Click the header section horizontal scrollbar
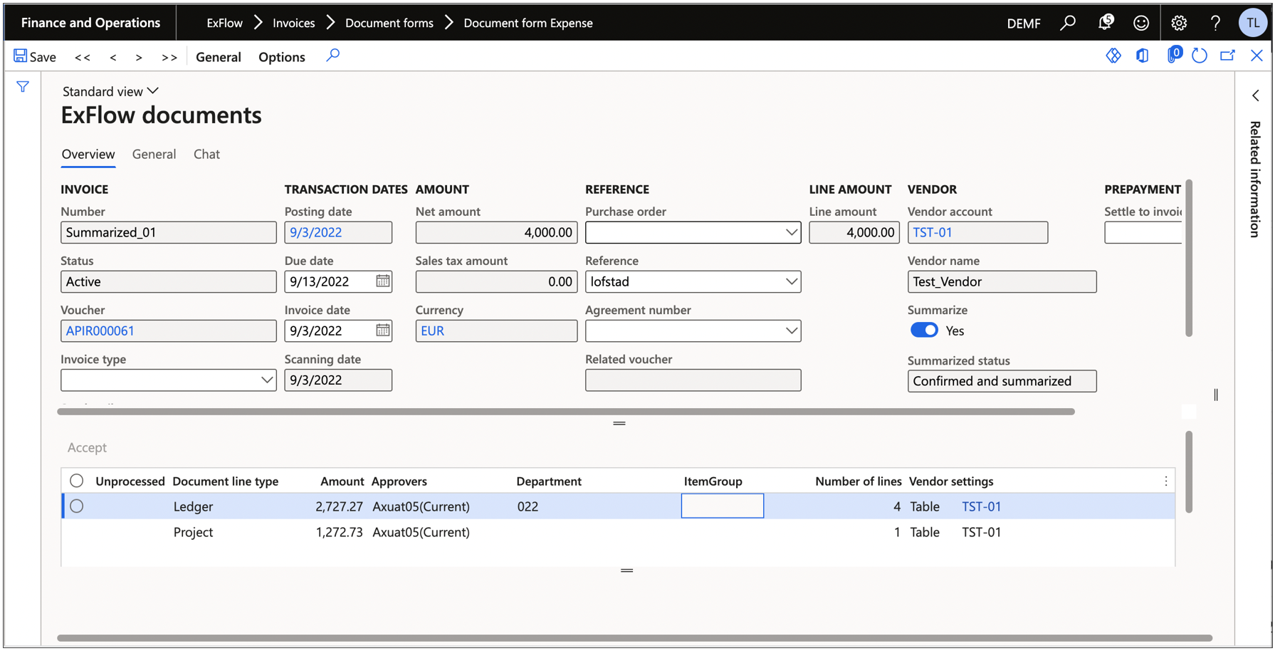 pyautogui.click(x=566, y=412)
